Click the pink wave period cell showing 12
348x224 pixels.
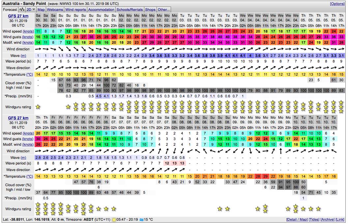point(167,163)
